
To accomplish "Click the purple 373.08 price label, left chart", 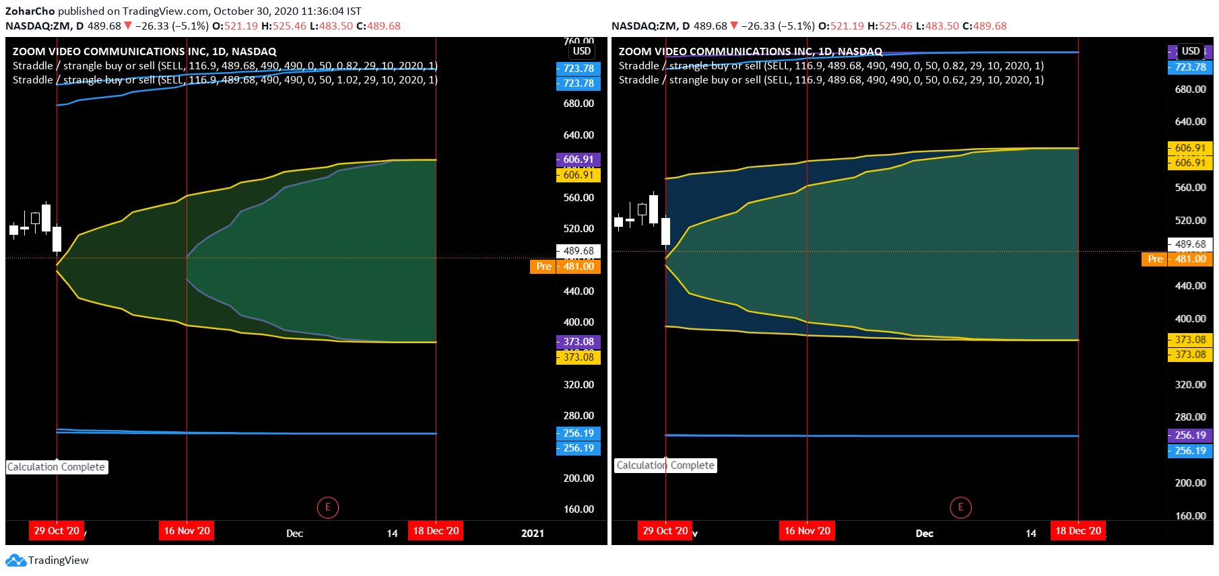I will tap(579, 342).
